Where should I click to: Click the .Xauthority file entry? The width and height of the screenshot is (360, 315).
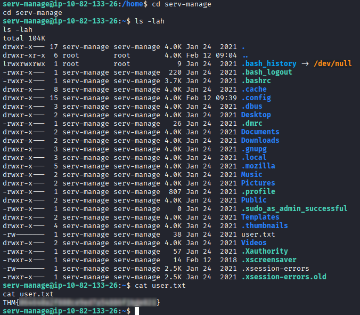(x=264, y=251)
